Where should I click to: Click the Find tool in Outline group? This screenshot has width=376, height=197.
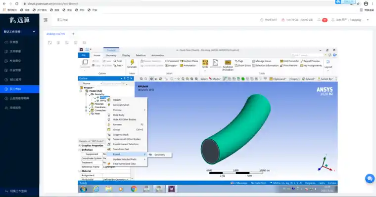(x=118, y=61)
